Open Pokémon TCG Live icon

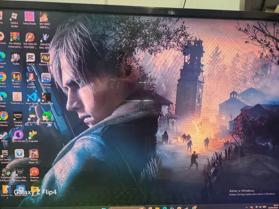[x=46, y=81]
